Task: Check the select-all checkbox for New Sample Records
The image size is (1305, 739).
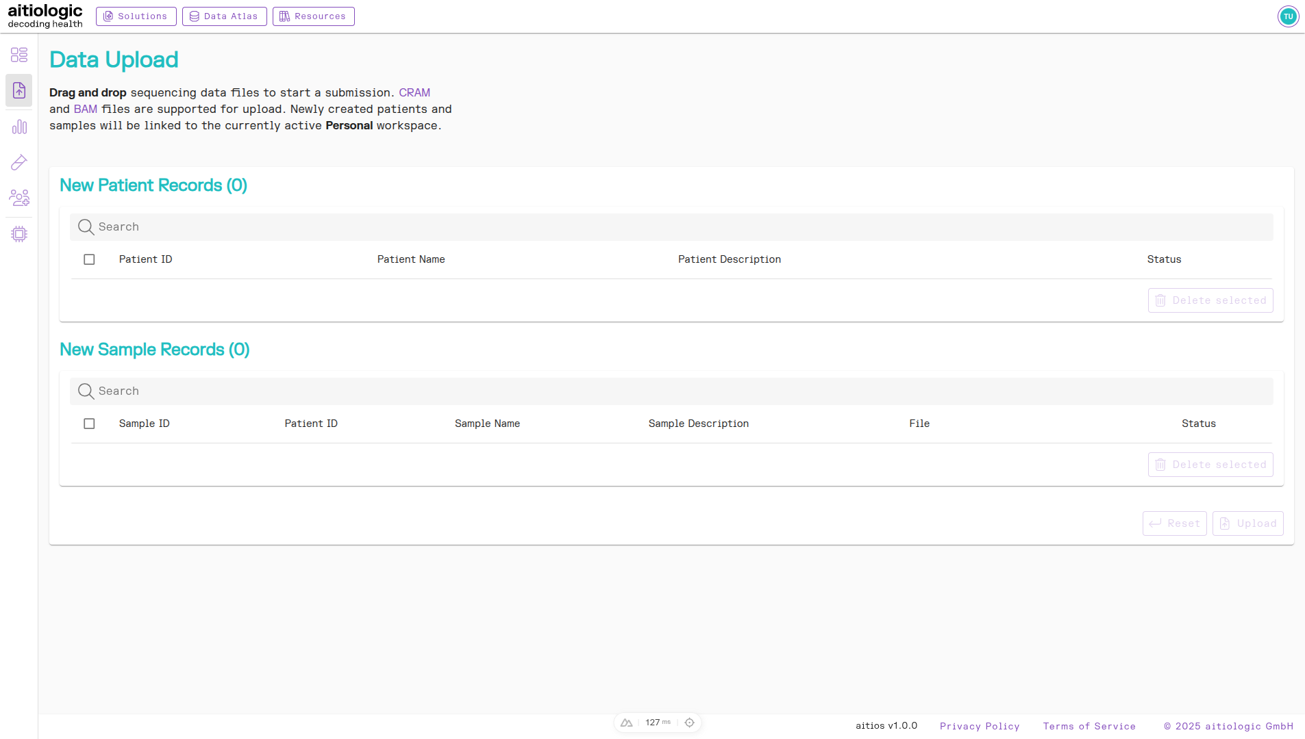Action: [x=89, y=424]
